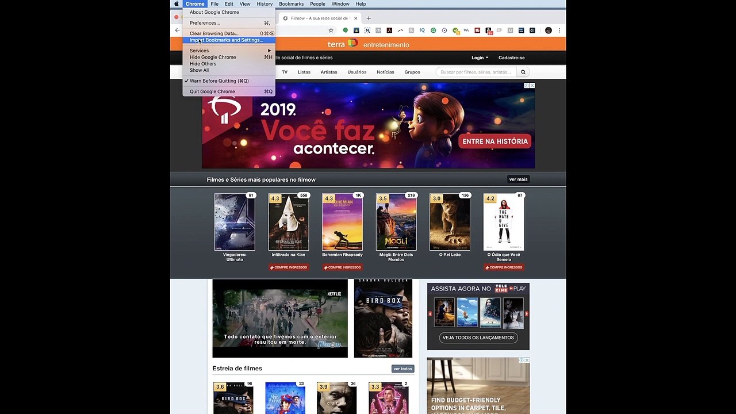Viewport: 736px width, 414px height.
Task: Expand the Services submenu
Action: click(229, 51)
